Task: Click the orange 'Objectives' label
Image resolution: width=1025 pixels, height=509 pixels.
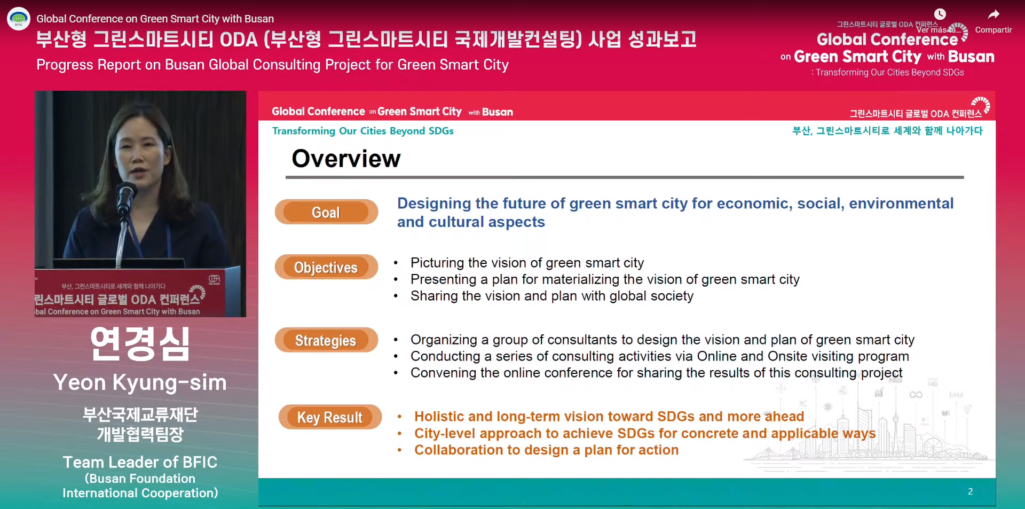Action: point(326,267)
